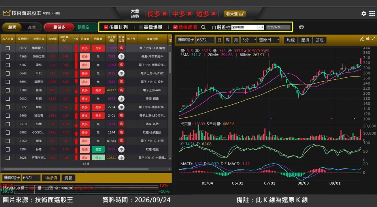Open the column layout table icon
This screenshot has width=377, height=207.
(x=301, y=27)
